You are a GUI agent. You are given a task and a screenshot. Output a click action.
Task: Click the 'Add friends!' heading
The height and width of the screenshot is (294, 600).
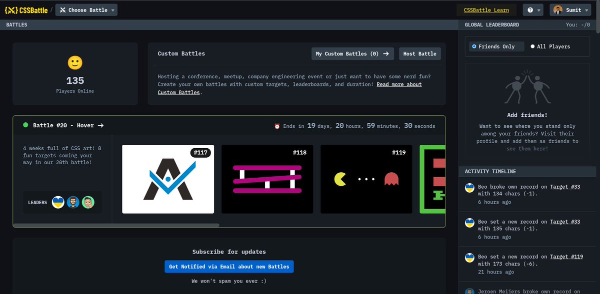point(527,115)
